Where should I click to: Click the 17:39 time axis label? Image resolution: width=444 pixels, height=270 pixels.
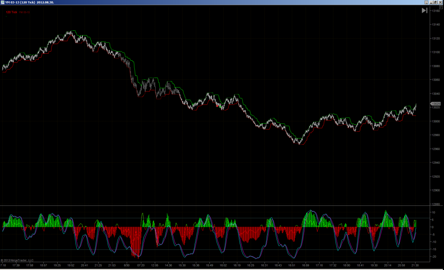(x=16, y=266)
